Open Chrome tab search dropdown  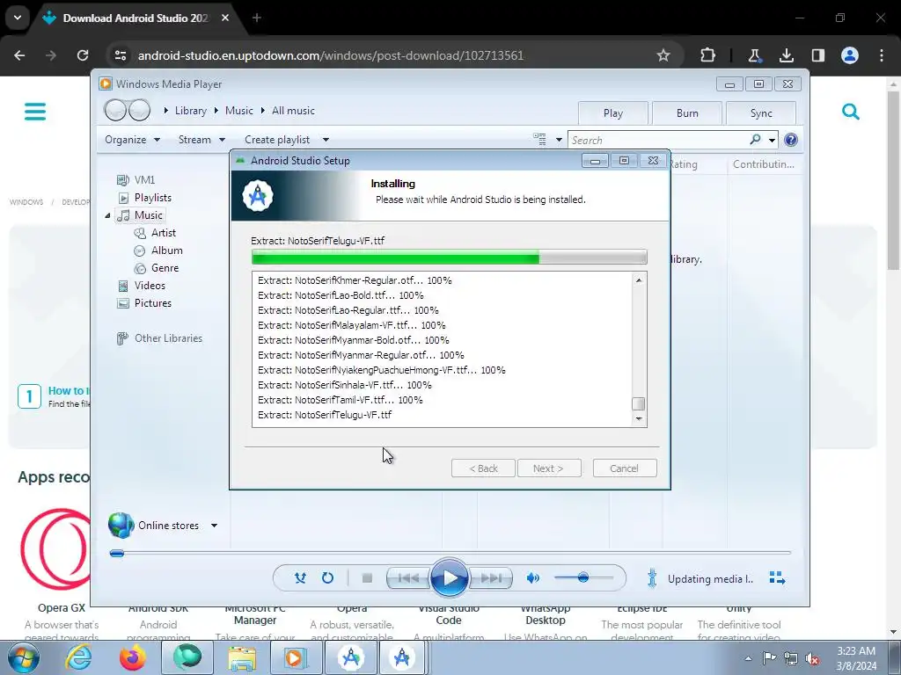(x=18, y=18)
